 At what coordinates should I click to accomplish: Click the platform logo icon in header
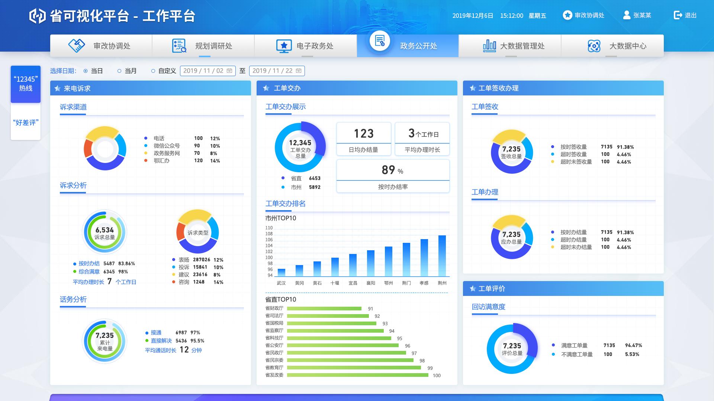point(37,16)
